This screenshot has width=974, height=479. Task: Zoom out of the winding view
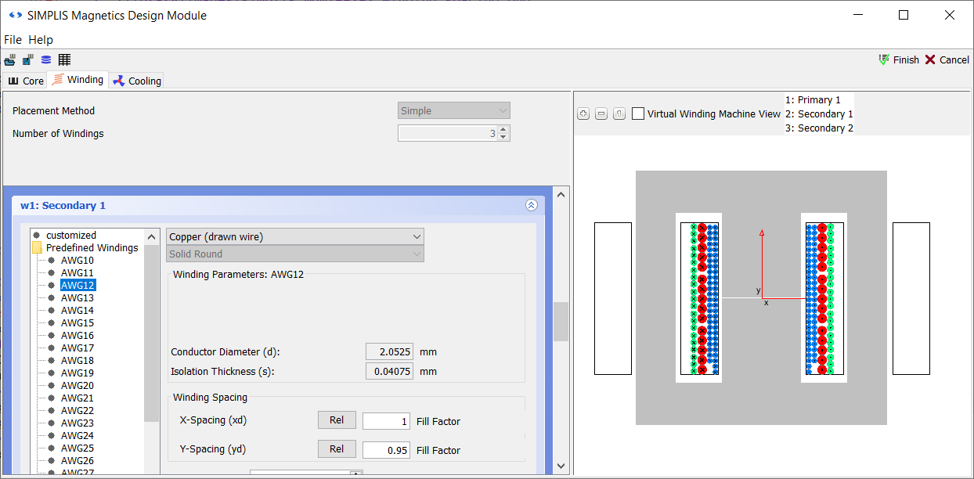(601, 114)
